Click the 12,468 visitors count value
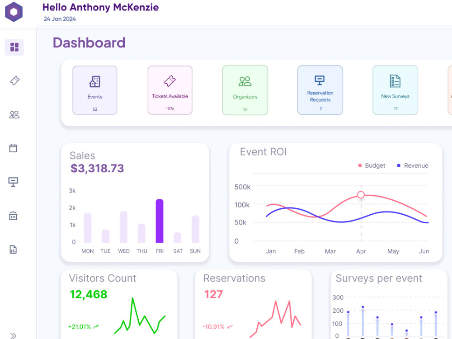The width and height of the screenshot is (452, 339). (x=89, y=295)
